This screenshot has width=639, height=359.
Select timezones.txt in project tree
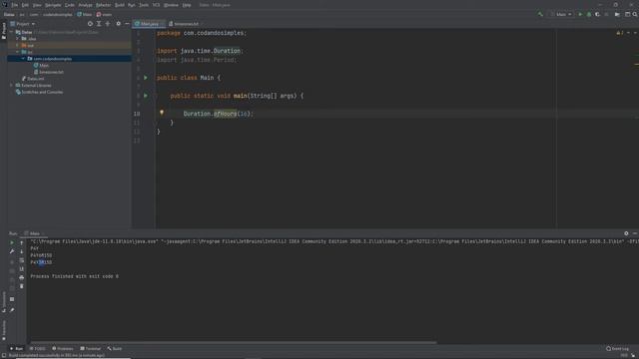pyautogui.click(x=49, y=72)
